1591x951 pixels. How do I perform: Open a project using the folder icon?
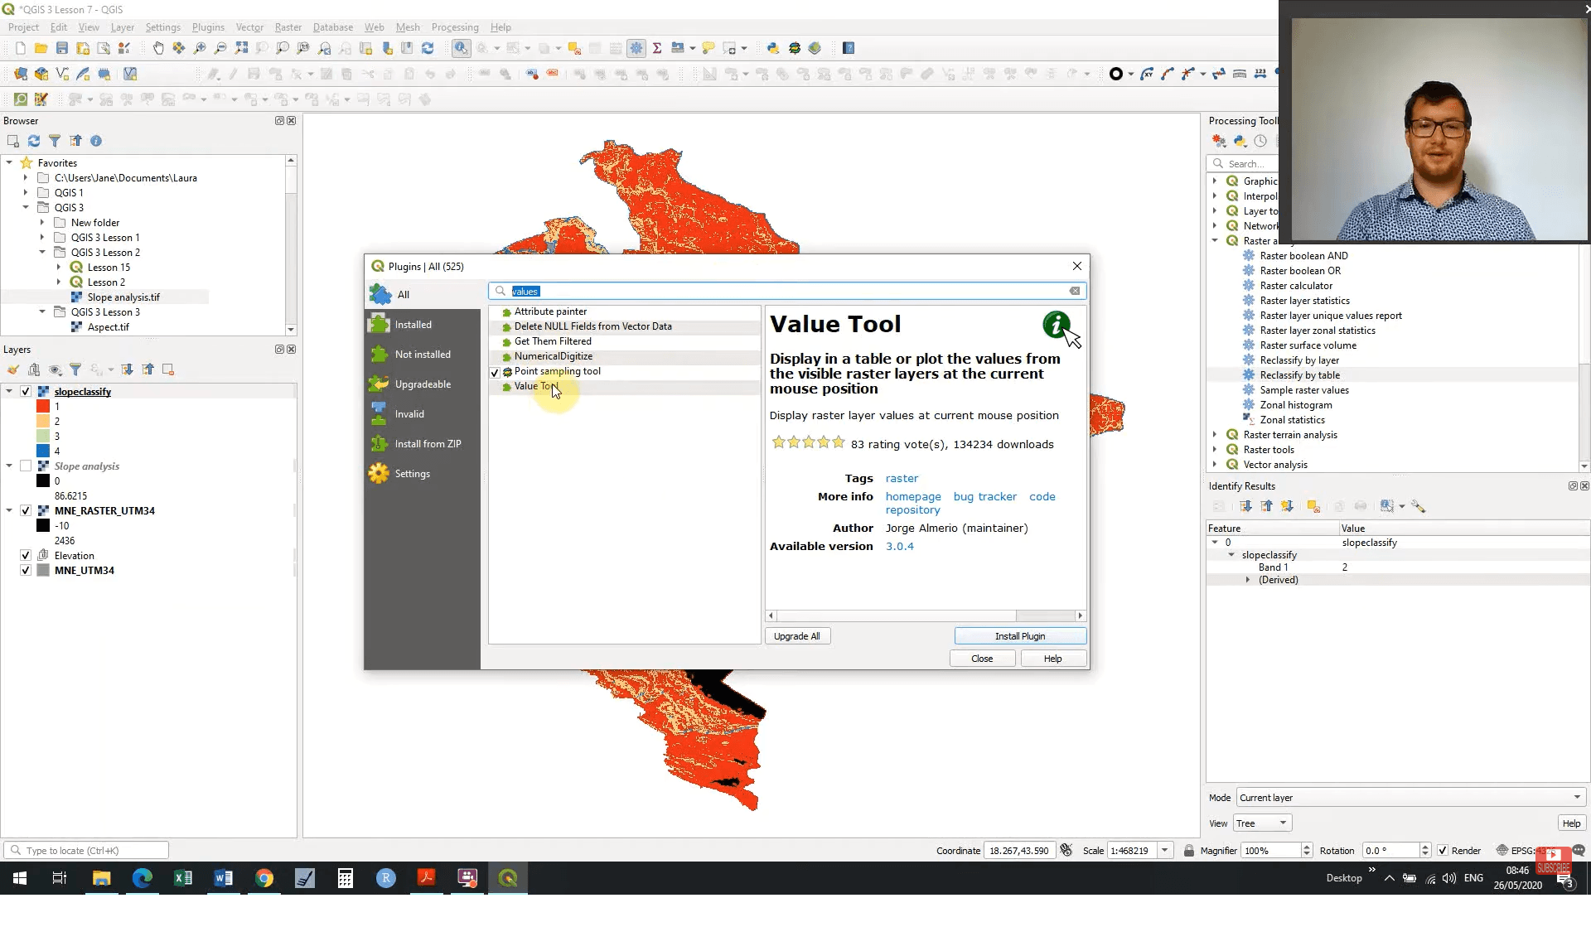point(41,48)
